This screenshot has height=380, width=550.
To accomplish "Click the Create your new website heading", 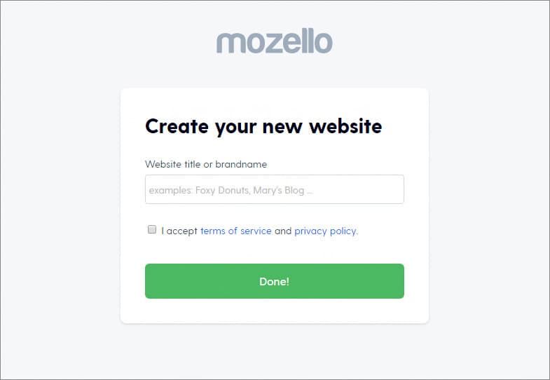I will pos(263,126).
